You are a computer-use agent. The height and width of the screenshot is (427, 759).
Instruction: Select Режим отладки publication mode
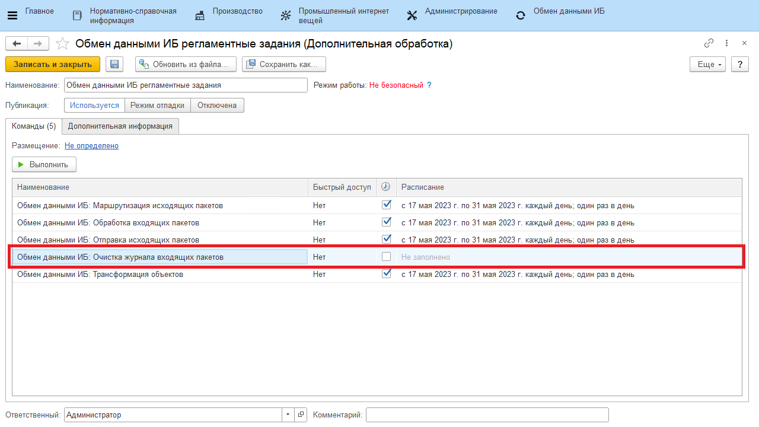(158, 106)
